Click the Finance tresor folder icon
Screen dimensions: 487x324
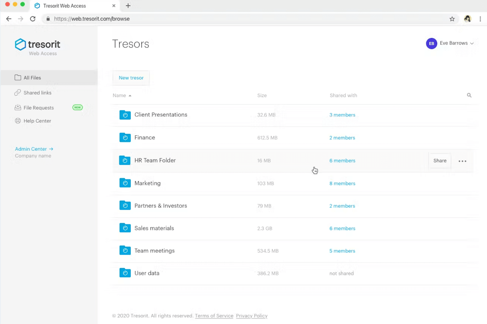tap(125, 138)
